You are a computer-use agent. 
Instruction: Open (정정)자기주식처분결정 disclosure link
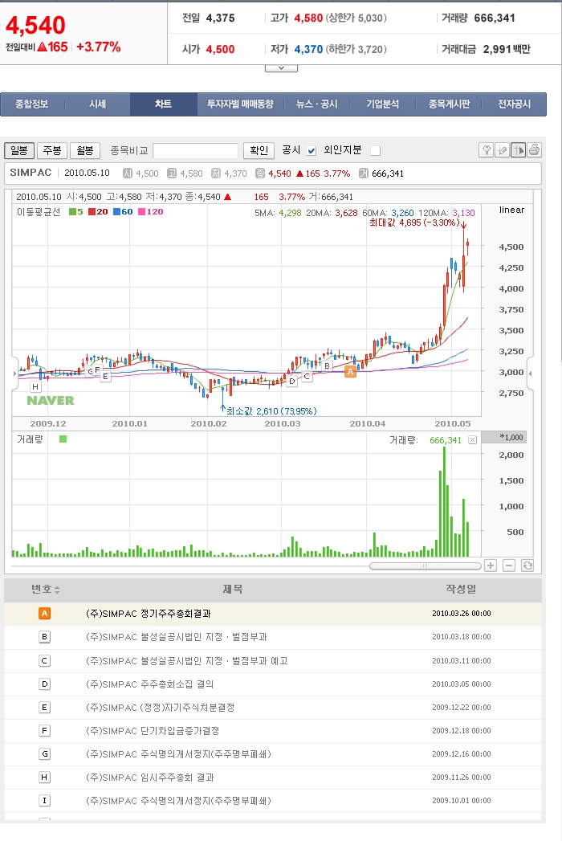(160, 707)
